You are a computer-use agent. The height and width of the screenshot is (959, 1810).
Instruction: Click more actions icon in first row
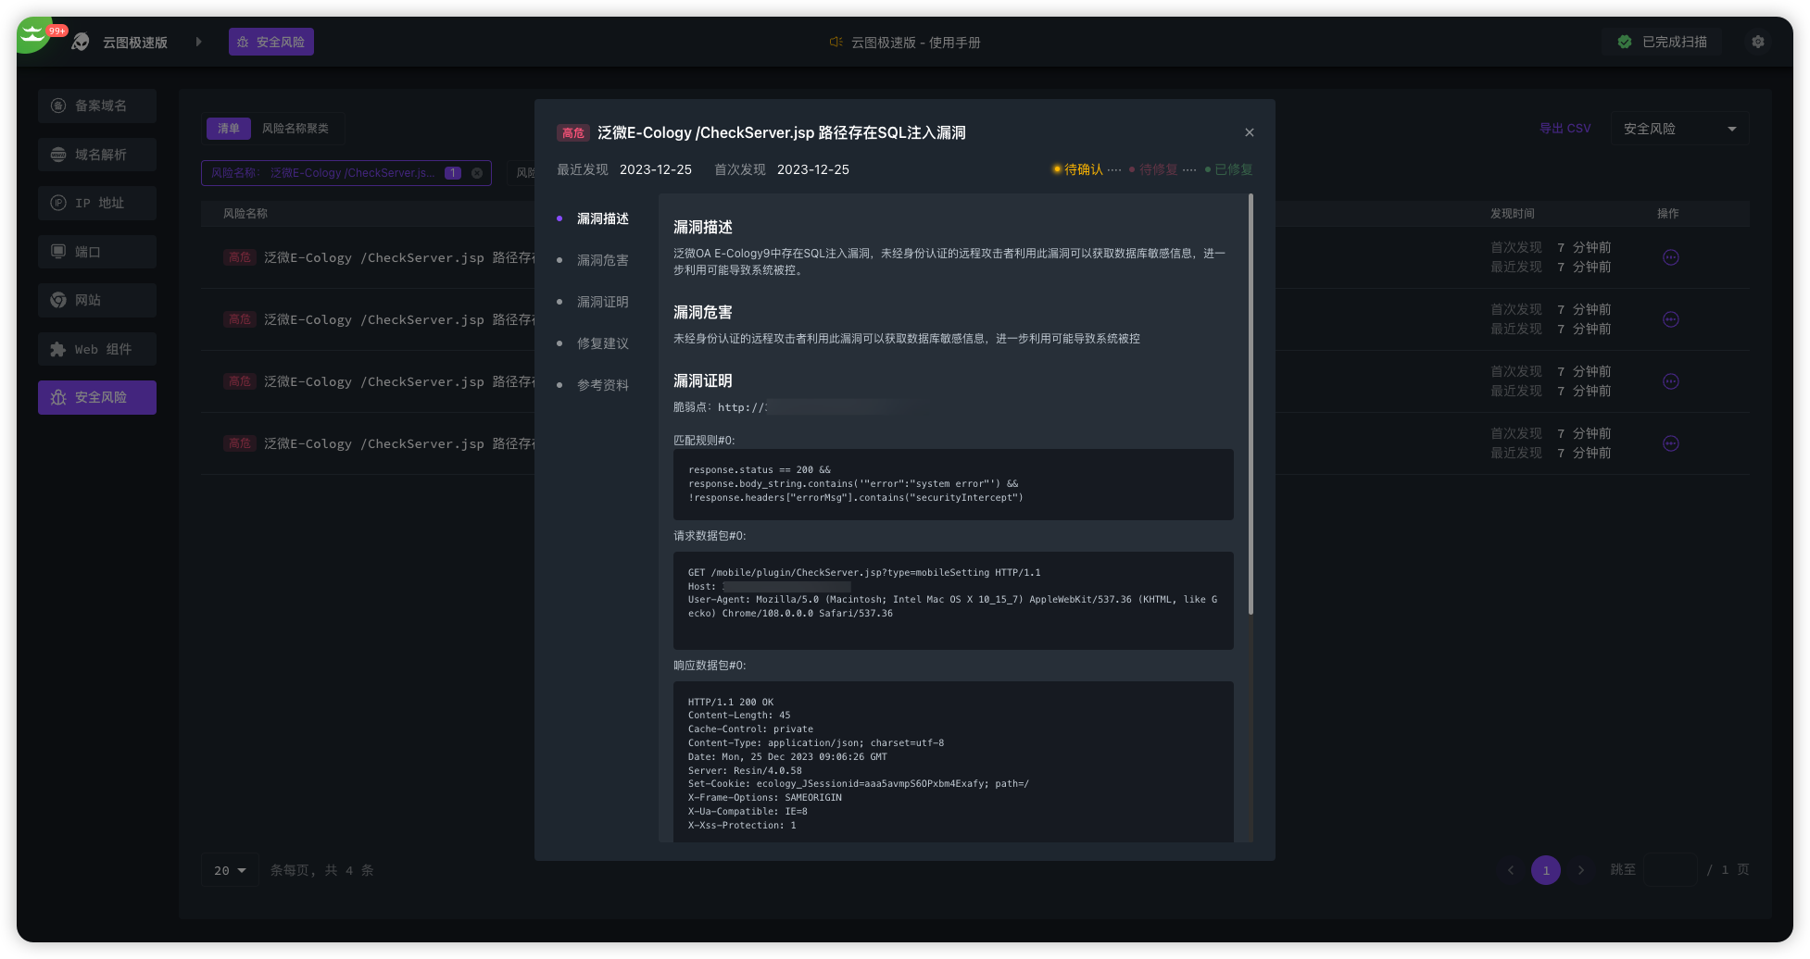(x=1670, y=257)
